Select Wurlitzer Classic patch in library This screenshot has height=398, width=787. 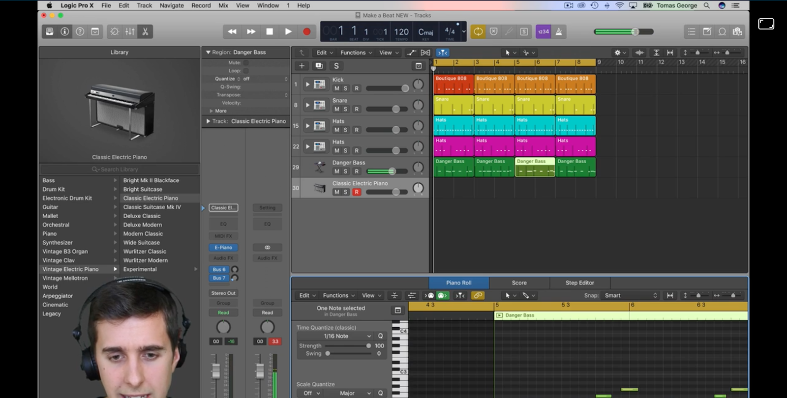click(x=145, y=252)
